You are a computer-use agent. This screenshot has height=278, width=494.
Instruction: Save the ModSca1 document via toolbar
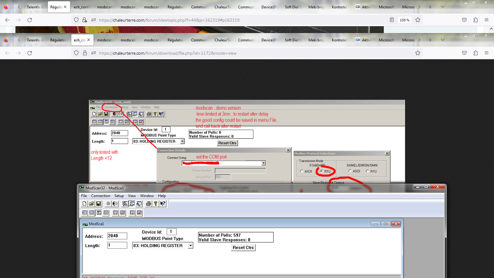click(98, 203)
